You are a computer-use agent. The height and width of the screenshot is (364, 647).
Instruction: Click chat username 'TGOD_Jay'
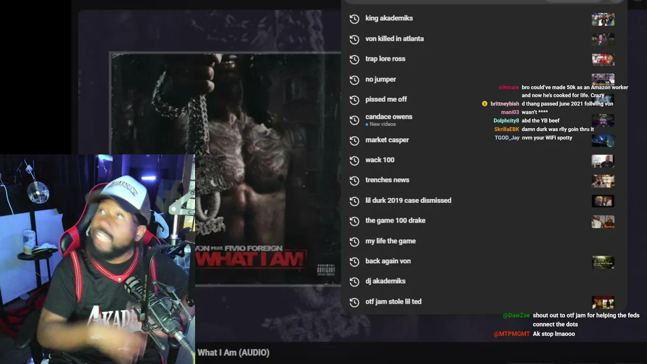click(507, 138)
